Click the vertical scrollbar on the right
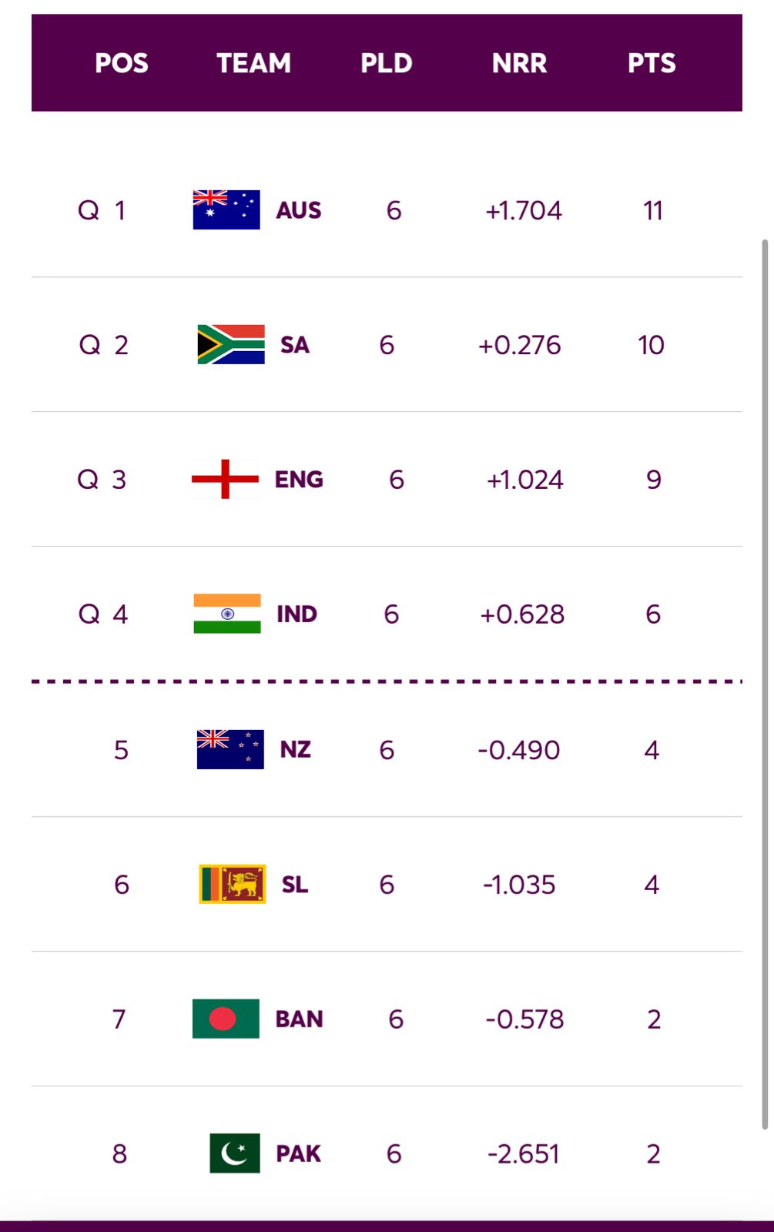 (x=765, y=684)
